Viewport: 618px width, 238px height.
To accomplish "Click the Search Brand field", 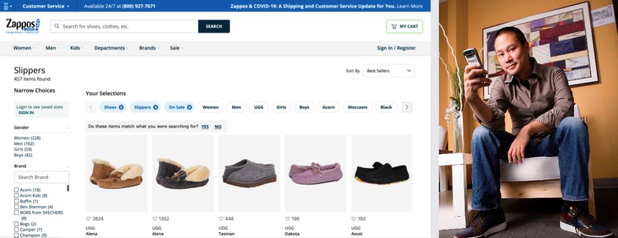I will tap(41, 177).
